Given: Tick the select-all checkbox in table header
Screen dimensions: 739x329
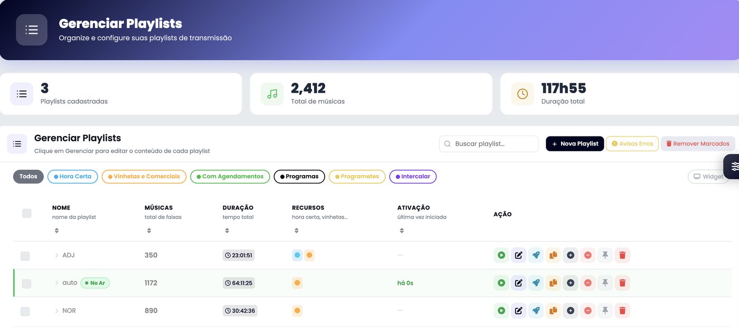Looking at the screenshot, I should coord(27,214).
